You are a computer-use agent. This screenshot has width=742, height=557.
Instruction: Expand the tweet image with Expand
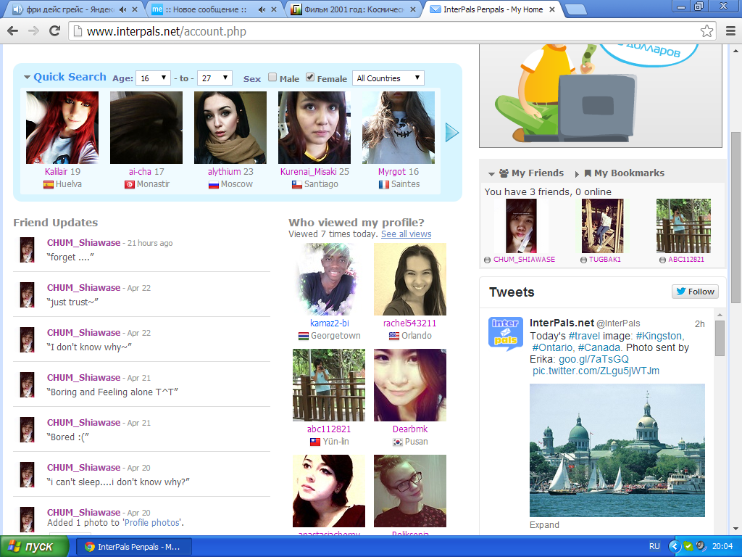pos(544,525)
